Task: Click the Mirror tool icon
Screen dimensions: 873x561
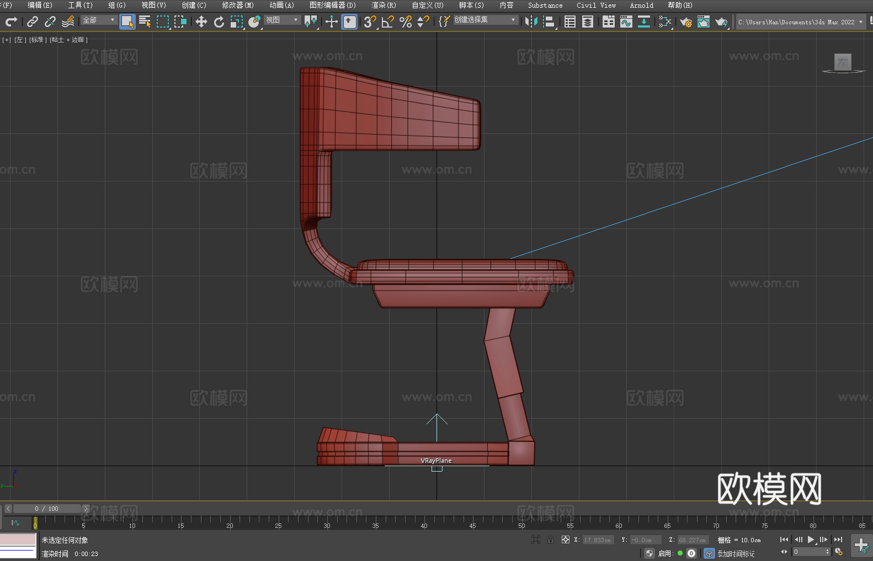Action: point(531,22)
